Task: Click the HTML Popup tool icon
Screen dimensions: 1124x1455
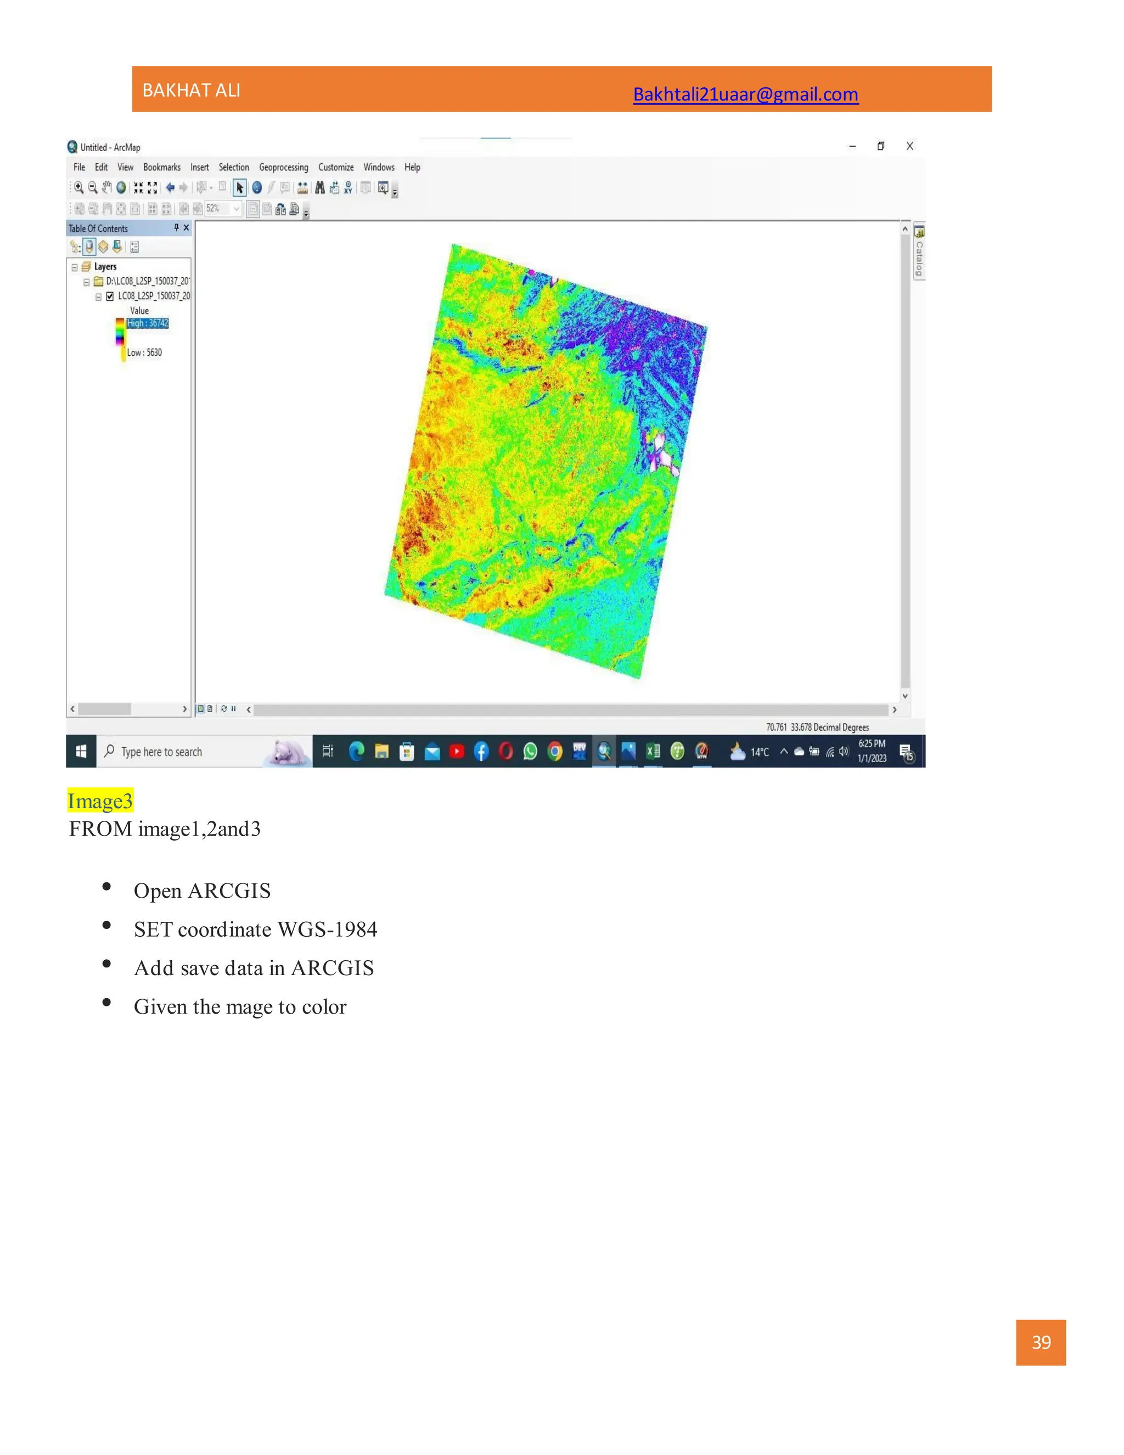Action: [x=285, y=188]
